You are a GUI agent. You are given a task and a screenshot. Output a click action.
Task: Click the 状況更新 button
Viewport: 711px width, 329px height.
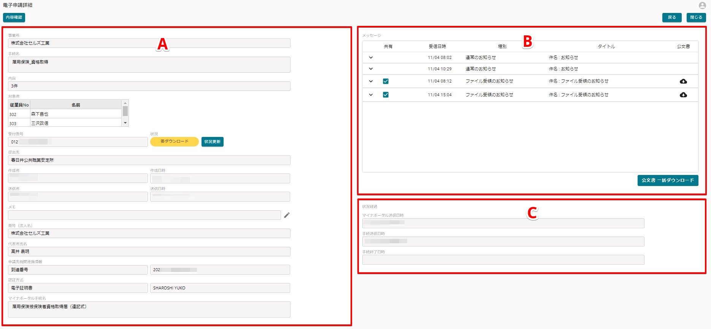pyautogui.click(x=213, y=142)
